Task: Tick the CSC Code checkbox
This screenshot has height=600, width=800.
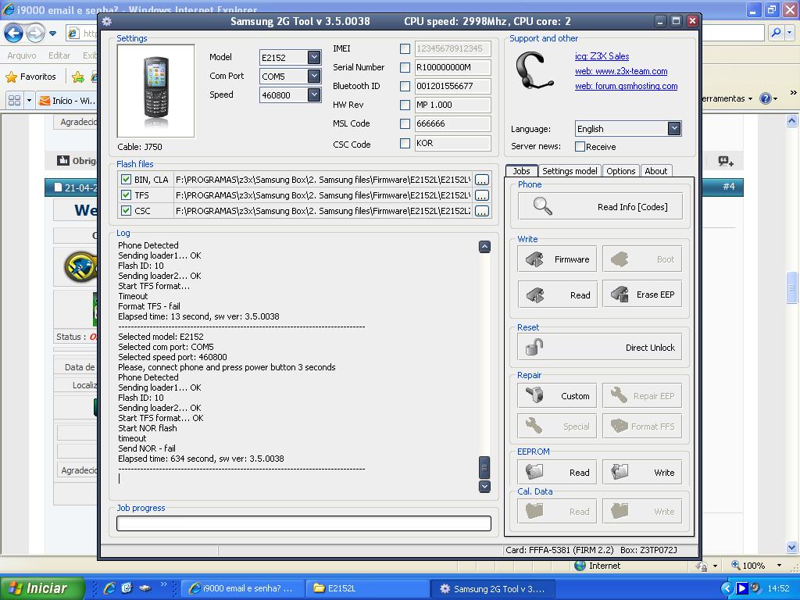Action: click(x=405, y=144)
